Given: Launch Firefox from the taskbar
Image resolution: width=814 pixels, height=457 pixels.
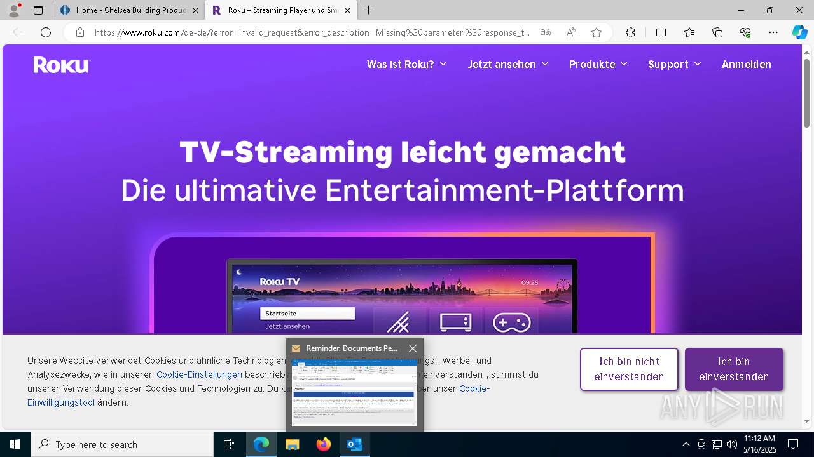Looking at the screenshot, I should point(323,444).
